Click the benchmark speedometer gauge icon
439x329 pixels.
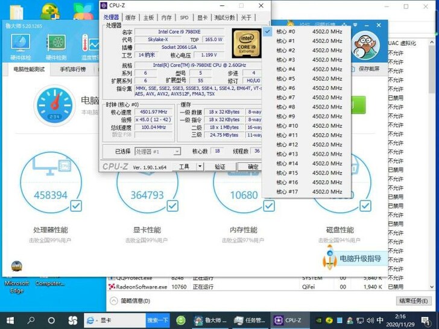[55, 106]
